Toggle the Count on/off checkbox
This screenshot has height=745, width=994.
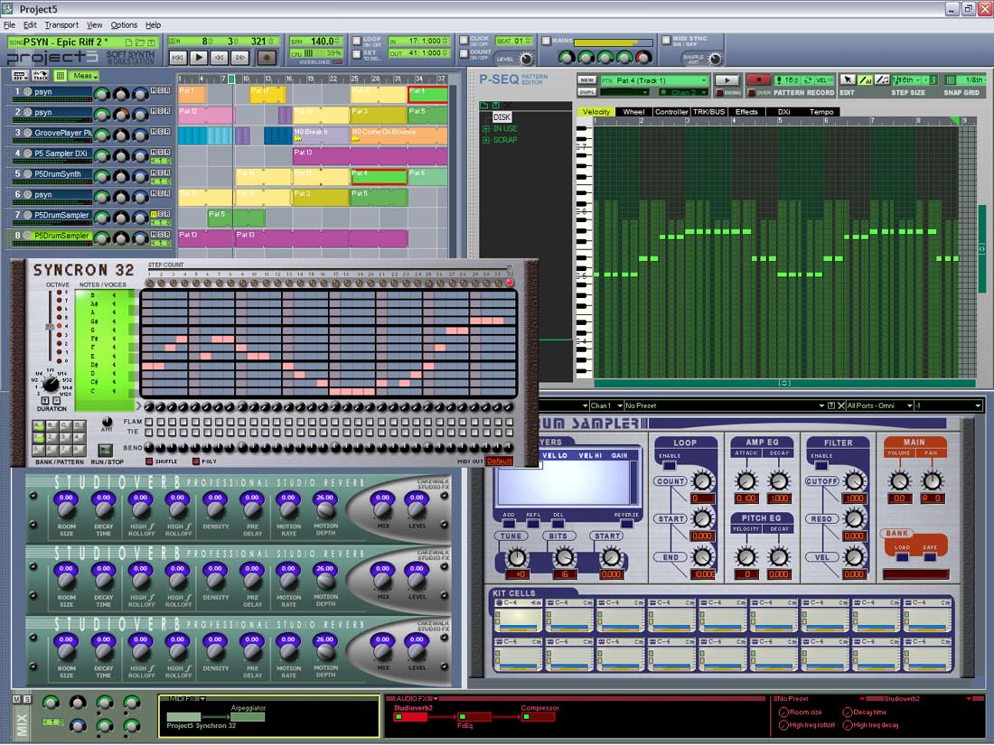(x=464, y=54)
